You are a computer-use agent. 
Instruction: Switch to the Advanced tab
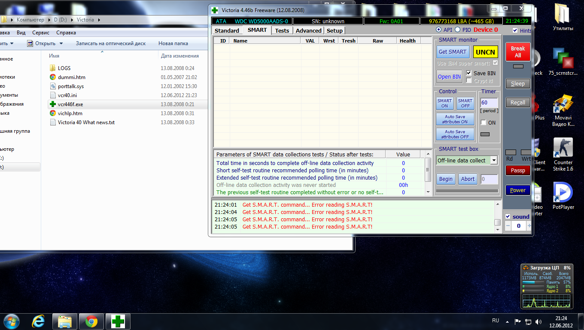click(308, 31)
